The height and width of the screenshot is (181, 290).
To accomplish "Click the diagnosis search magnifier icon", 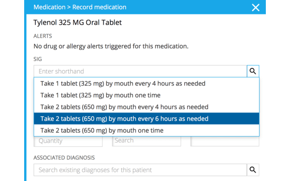I will click(253, 170).
